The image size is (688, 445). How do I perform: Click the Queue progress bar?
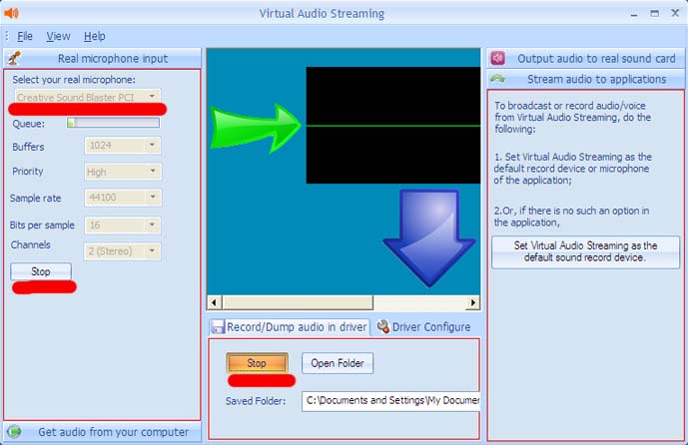pos(113,123)
